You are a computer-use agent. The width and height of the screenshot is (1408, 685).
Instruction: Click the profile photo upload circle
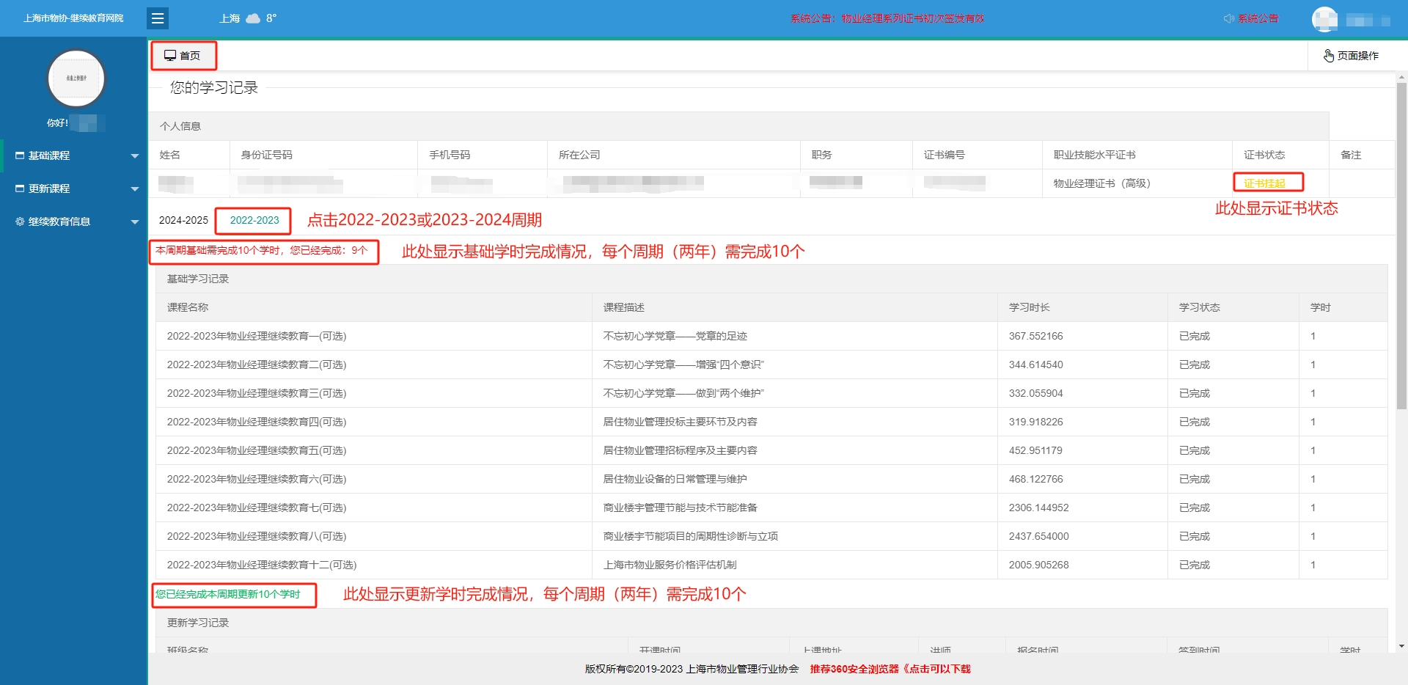pos(76,78)
